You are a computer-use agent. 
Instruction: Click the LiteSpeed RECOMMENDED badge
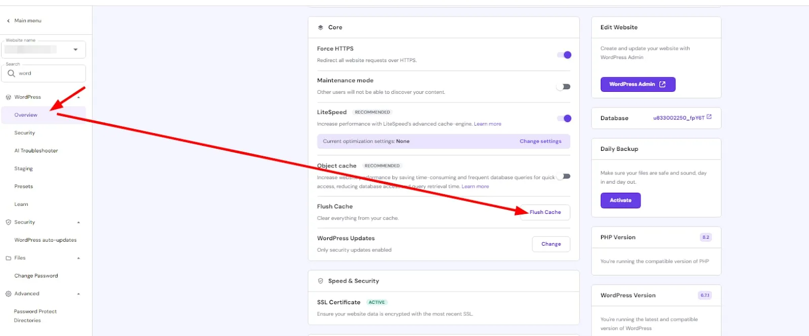pyautogui.click(x=372, y=112)
